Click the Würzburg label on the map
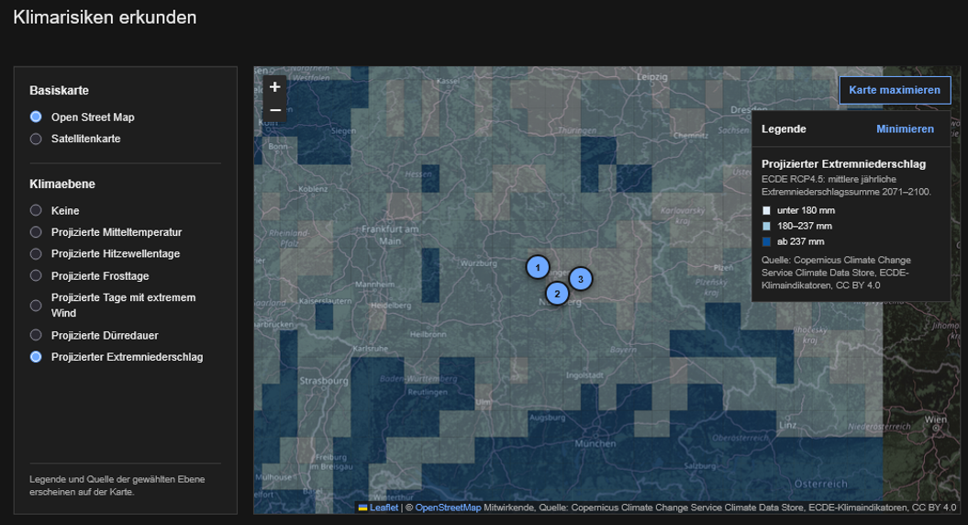The width and height of the screenshot is (968, 525). coord(478,263)
